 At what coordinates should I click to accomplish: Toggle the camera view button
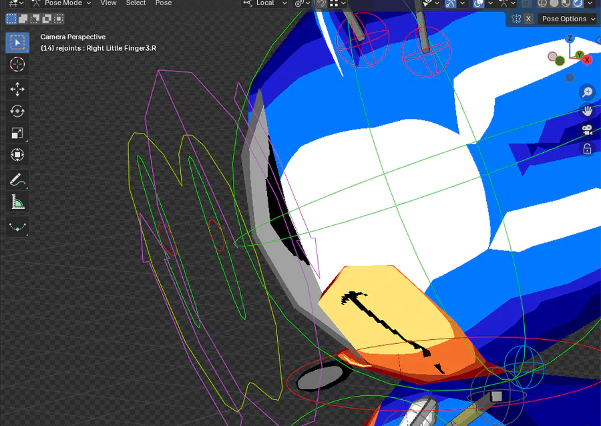point(587,130)
